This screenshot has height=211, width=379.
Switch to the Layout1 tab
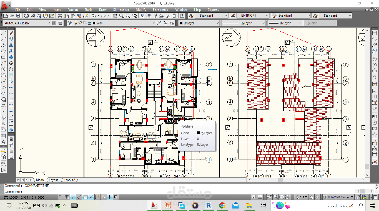[x=54, y=180]
